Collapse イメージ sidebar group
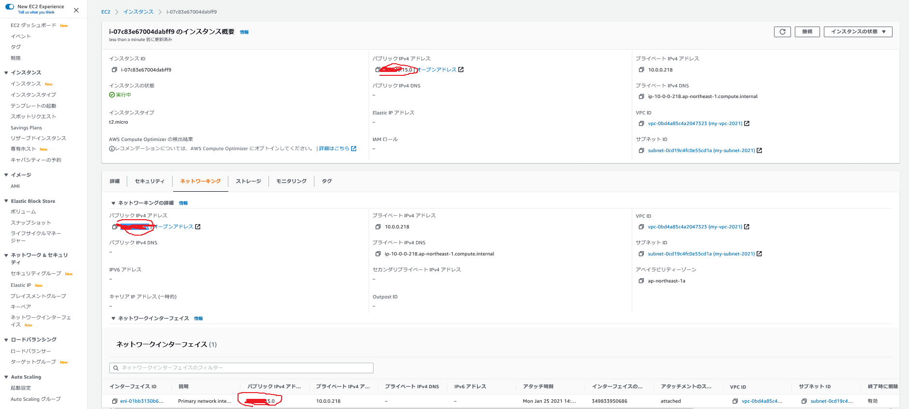This screenshot has height=409, width=909. [x=6, y=175]
